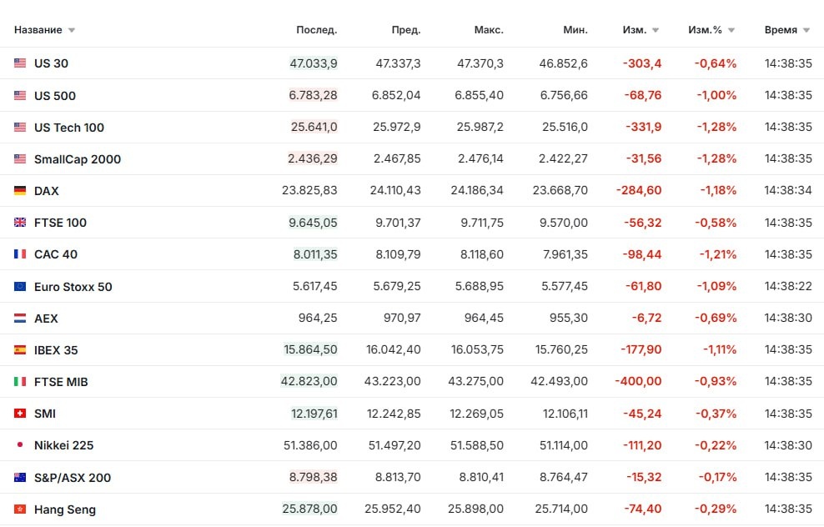This screenshot has width=824, height=527.
Task: Click the EU flag icon beside Euro Stoxx 50
Action: tap(20, 287)
